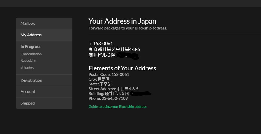Click the 'Street Address: 中目黒4-8-5' row
Viewport: 261px width, 134px height.
(113, 89)
